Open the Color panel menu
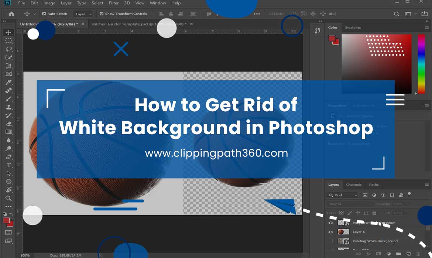The width and height of the screenshot is (432, 258). tap(427, 28)
